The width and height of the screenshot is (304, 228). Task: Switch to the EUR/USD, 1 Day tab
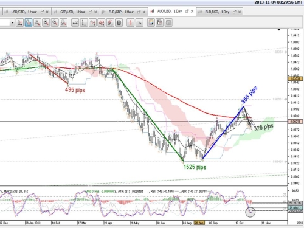pyautogui.click(x=217, y=12)
